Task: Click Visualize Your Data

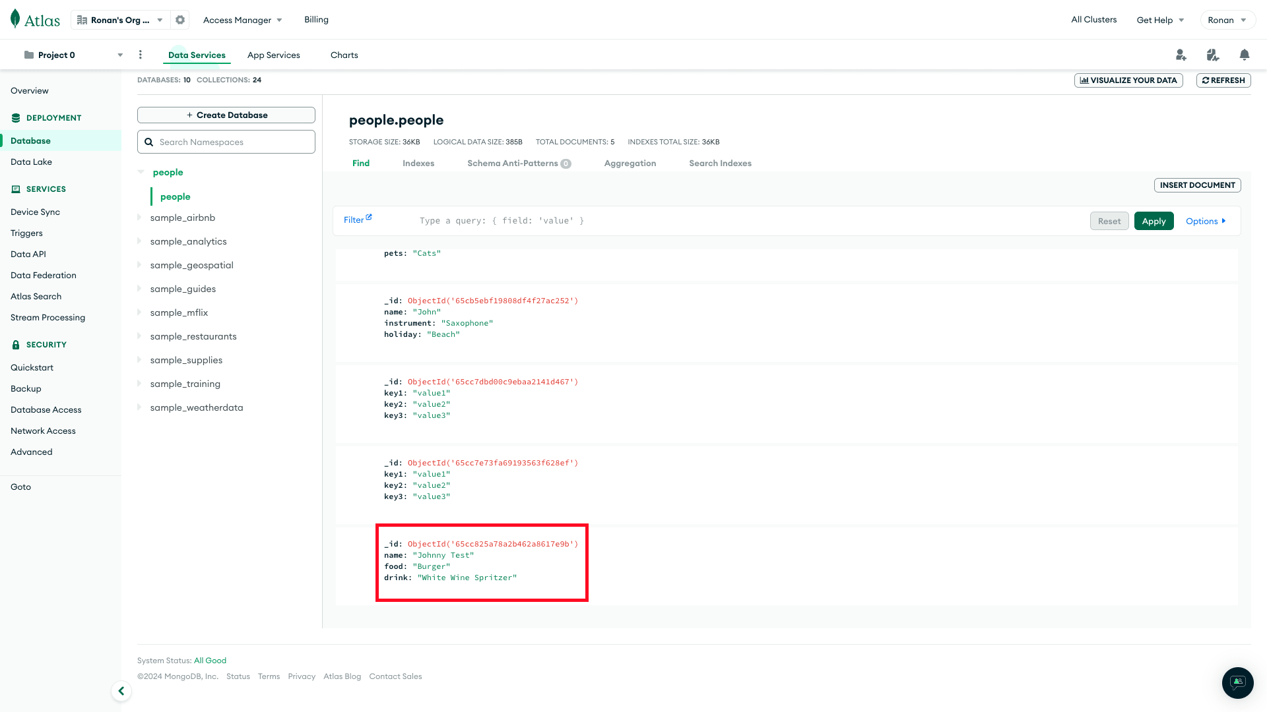Action: click(1128, 80)
